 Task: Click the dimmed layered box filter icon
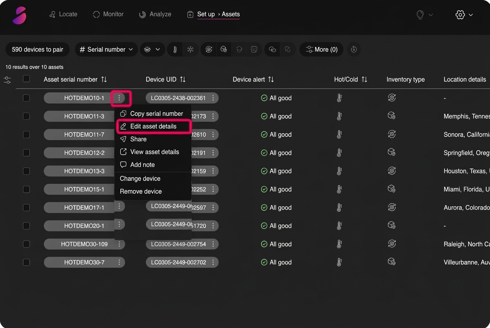239,50
